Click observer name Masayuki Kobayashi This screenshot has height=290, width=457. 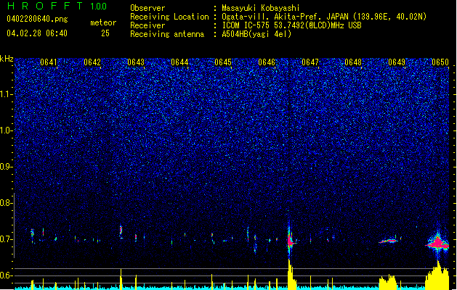(261, 8)
